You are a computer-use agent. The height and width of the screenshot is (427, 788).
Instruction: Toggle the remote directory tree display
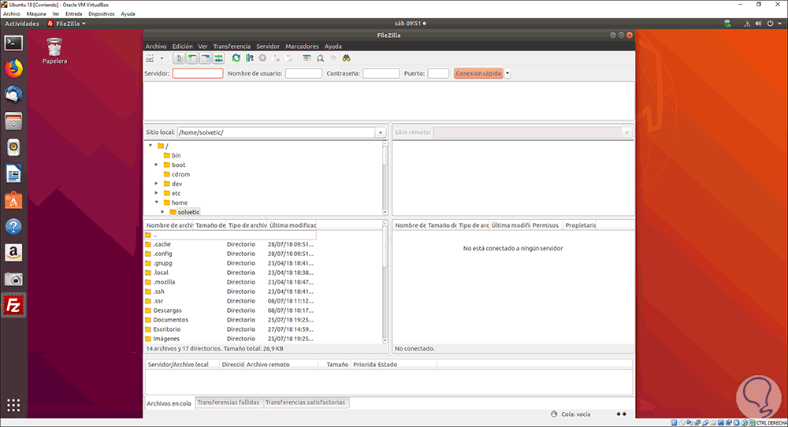pos(205,58)
